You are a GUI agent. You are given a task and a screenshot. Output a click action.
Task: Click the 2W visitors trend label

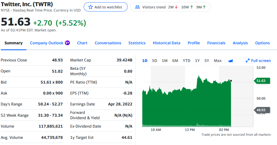coord(171,7)
